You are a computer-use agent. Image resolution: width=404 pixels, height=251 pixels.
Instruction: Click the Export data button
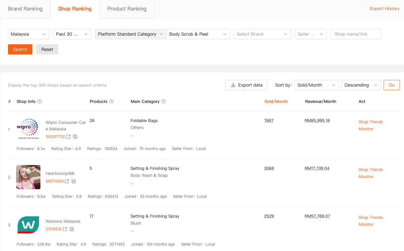[x=247, y=85]
